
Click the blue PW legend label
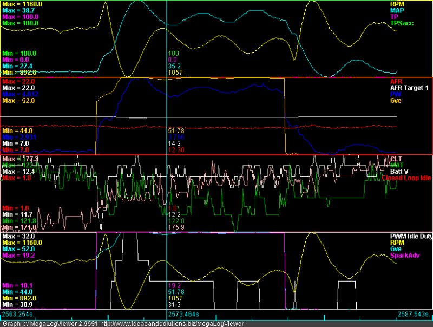396,94
